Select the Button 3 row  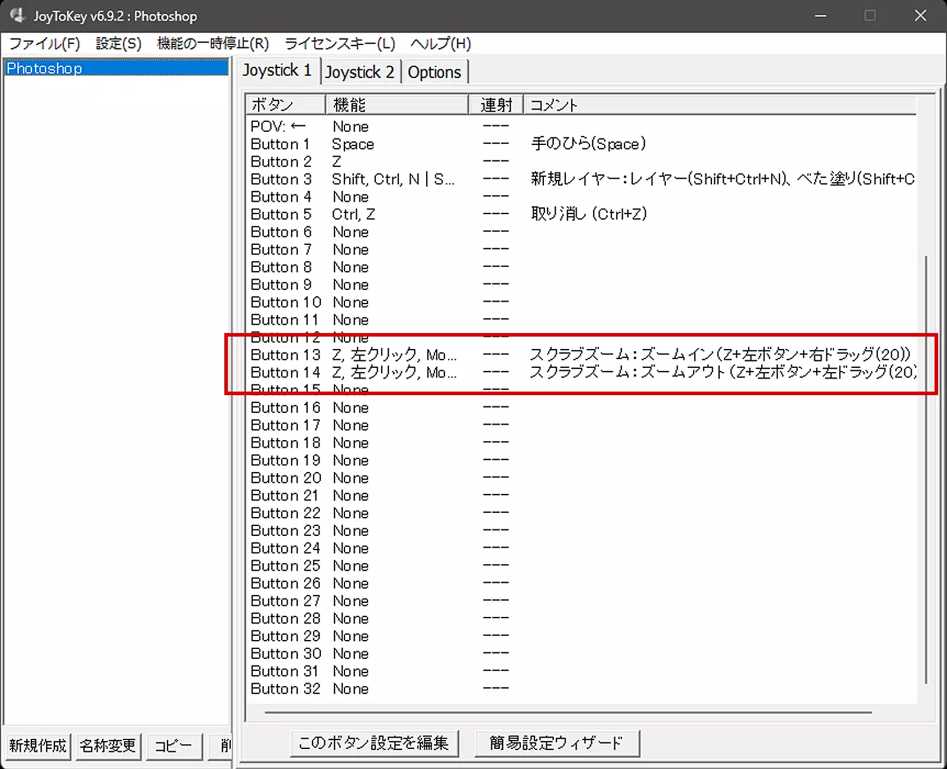[x=581, y=179]
